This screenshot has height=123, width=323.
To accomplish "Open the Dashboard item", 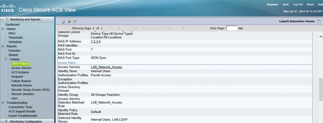I will [12, 24].
